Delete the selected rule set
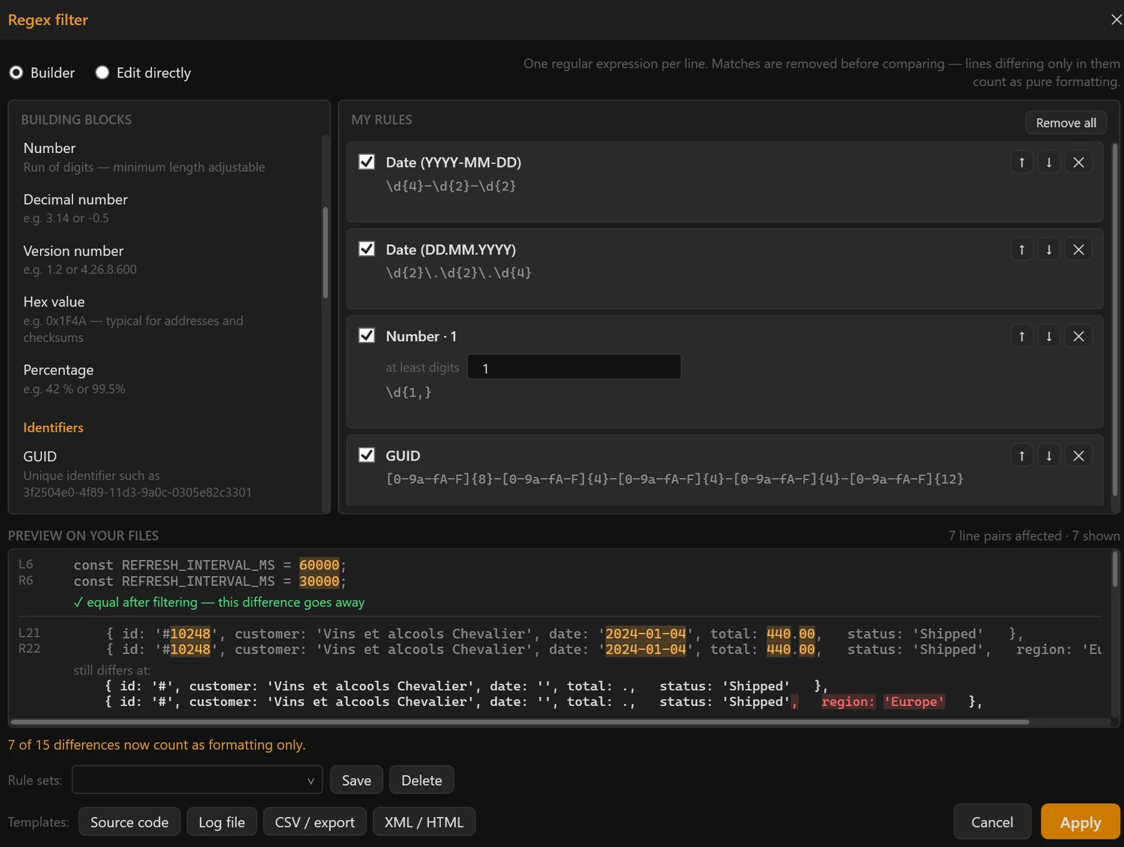 pos(421,780)
